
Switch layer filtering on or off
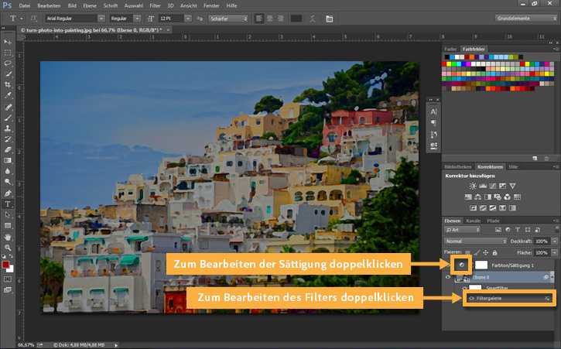click(x=556, y=230)
